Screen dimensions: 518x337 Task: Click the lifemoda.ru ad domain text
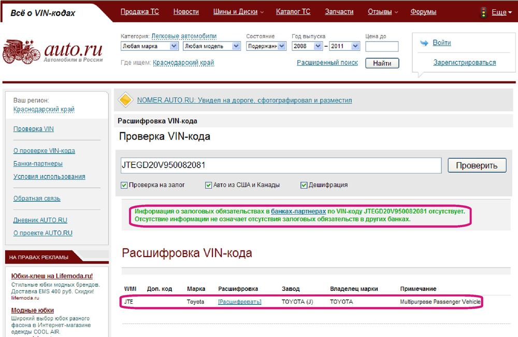click(x=25, y=298)
